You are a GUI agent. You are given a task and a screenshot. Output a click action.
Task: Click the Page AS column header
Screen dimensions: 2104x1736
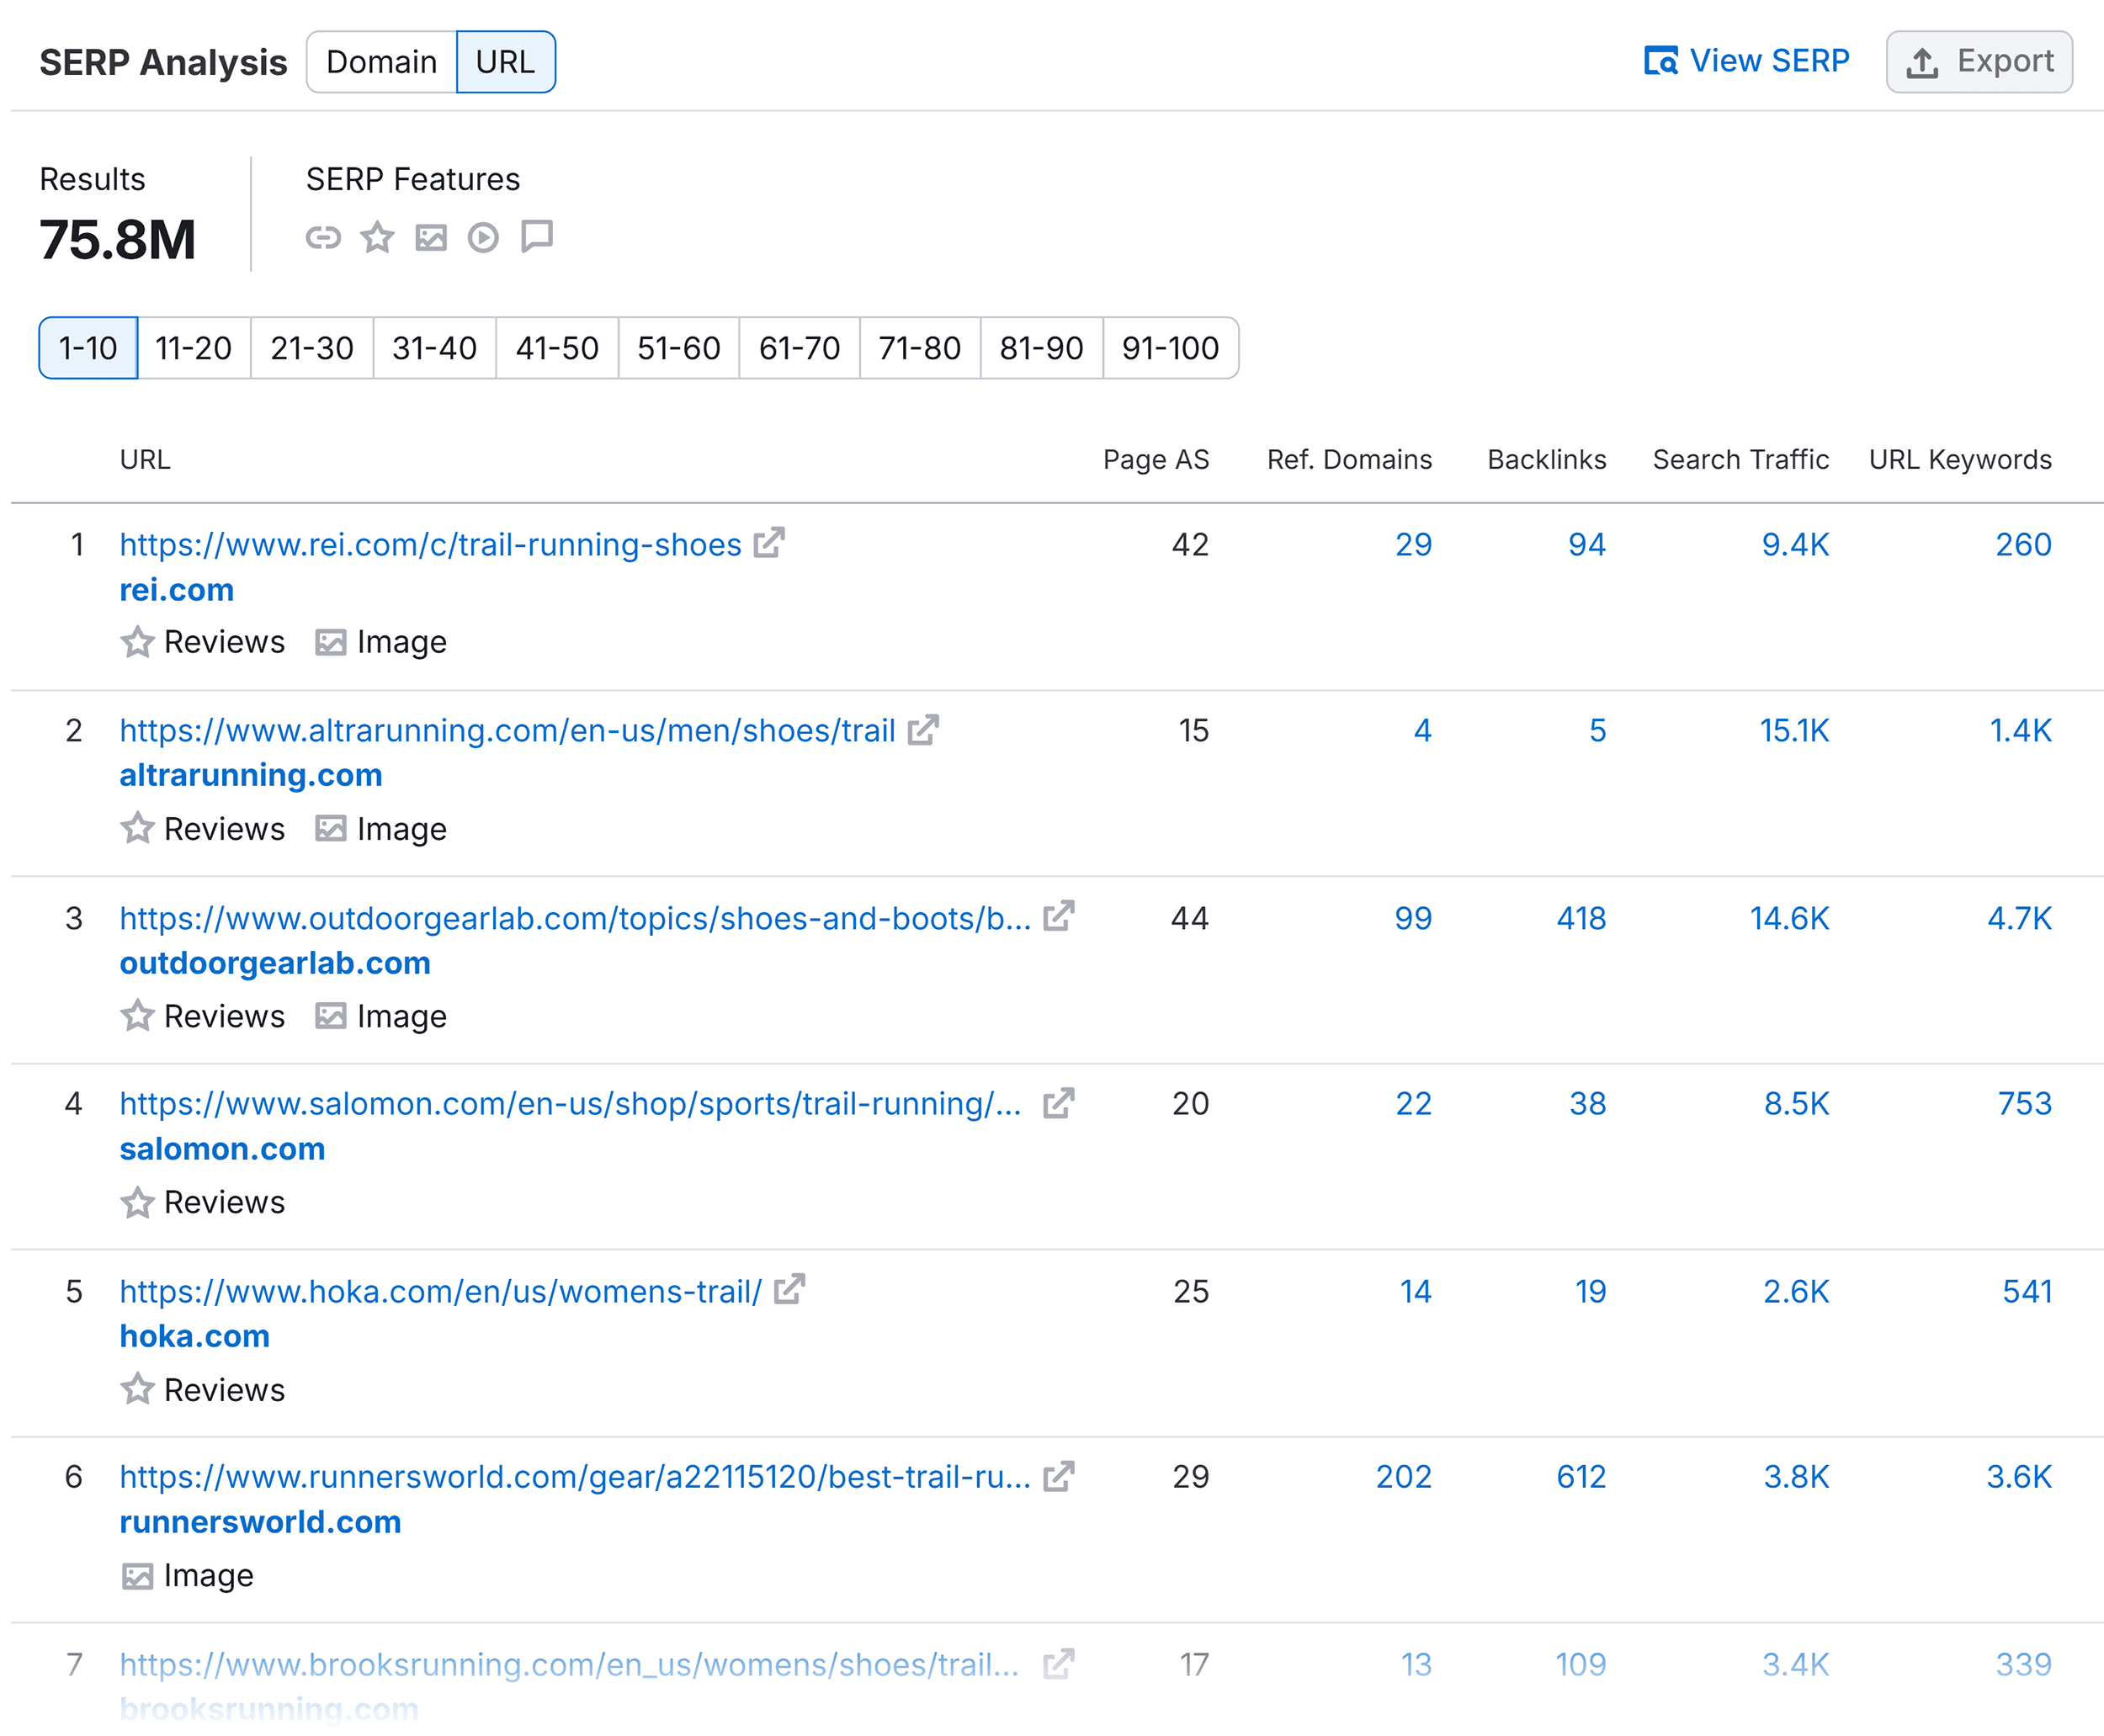(x=1156, y=460)
